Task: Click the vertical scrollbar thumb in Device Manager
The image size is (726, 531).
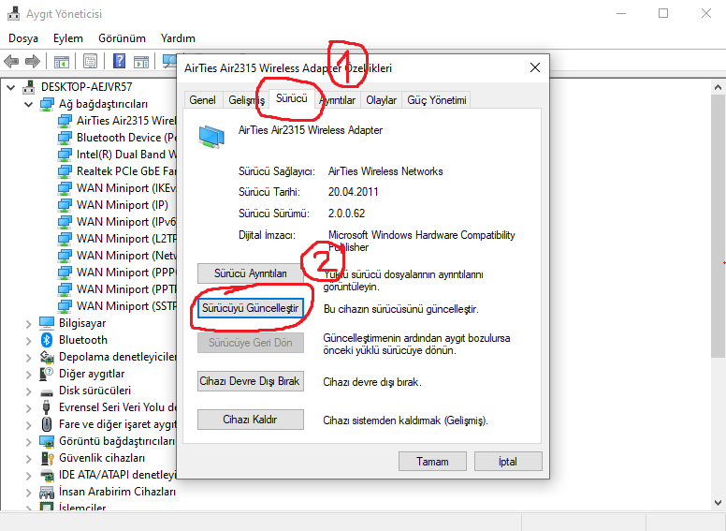Action: (x=718, y=226)
